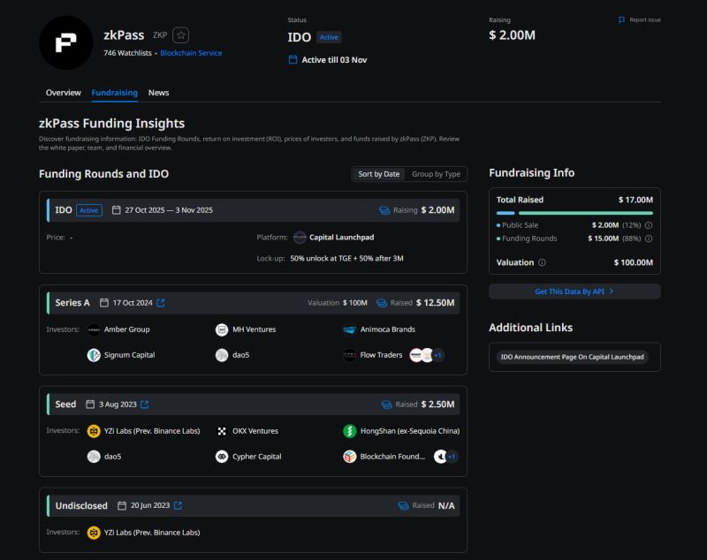Click the report issue flag icon
This screenshot has height=560, width=707.
tap(621, 19)
